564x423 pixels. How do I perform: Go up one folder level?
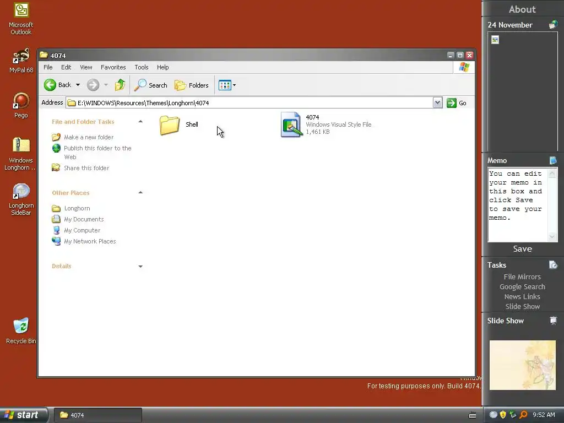[120, 85]
